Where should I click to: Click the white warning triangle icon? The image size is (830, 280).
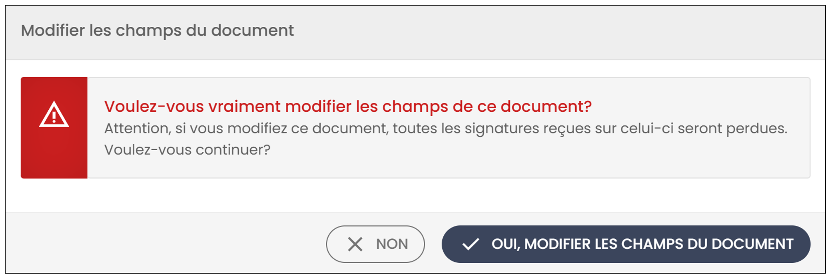tap(54, 115)
